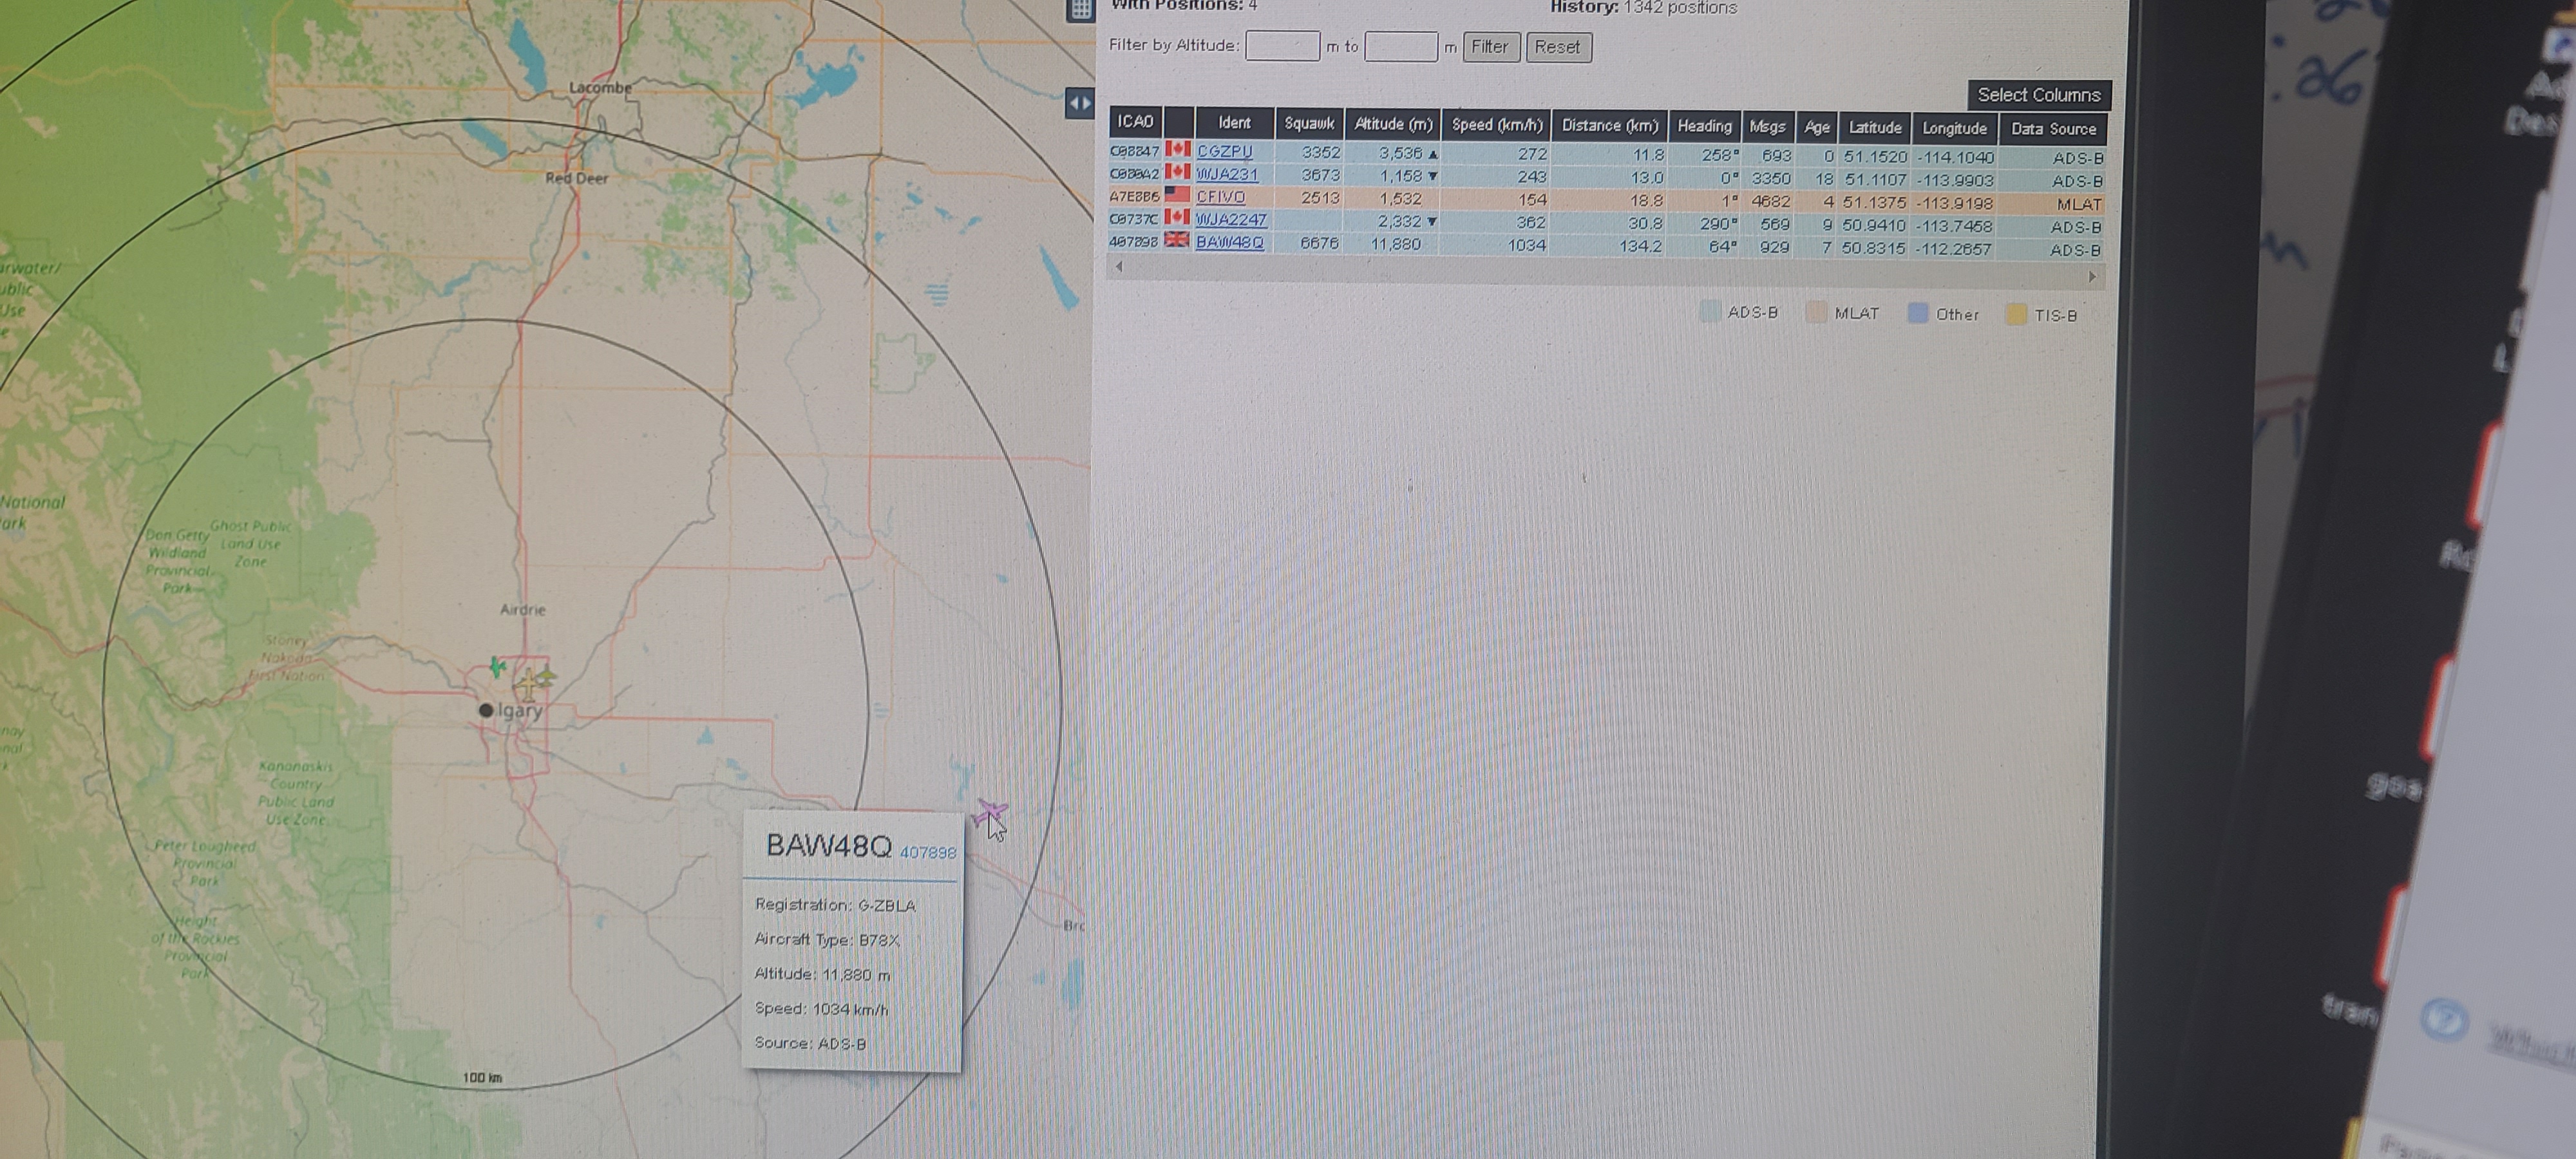Click the grid icon above the table
Screen dimensions: 2576x1159
[1080, 9]
